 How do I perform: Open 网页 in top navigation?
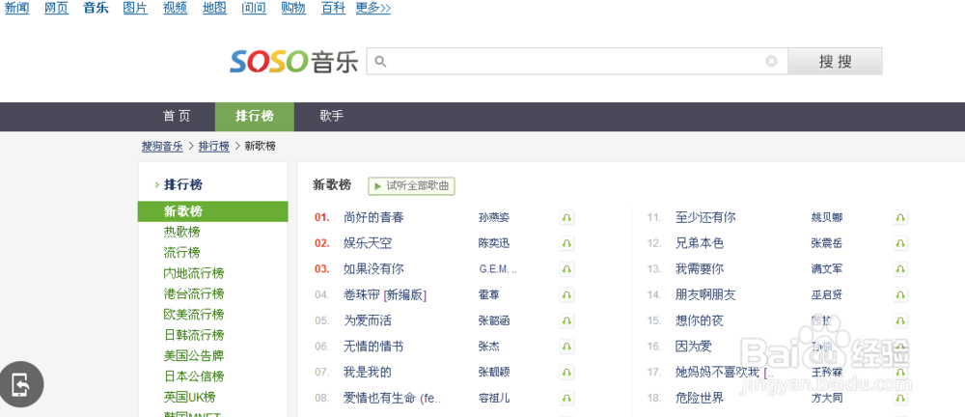(x=57, y=9)
